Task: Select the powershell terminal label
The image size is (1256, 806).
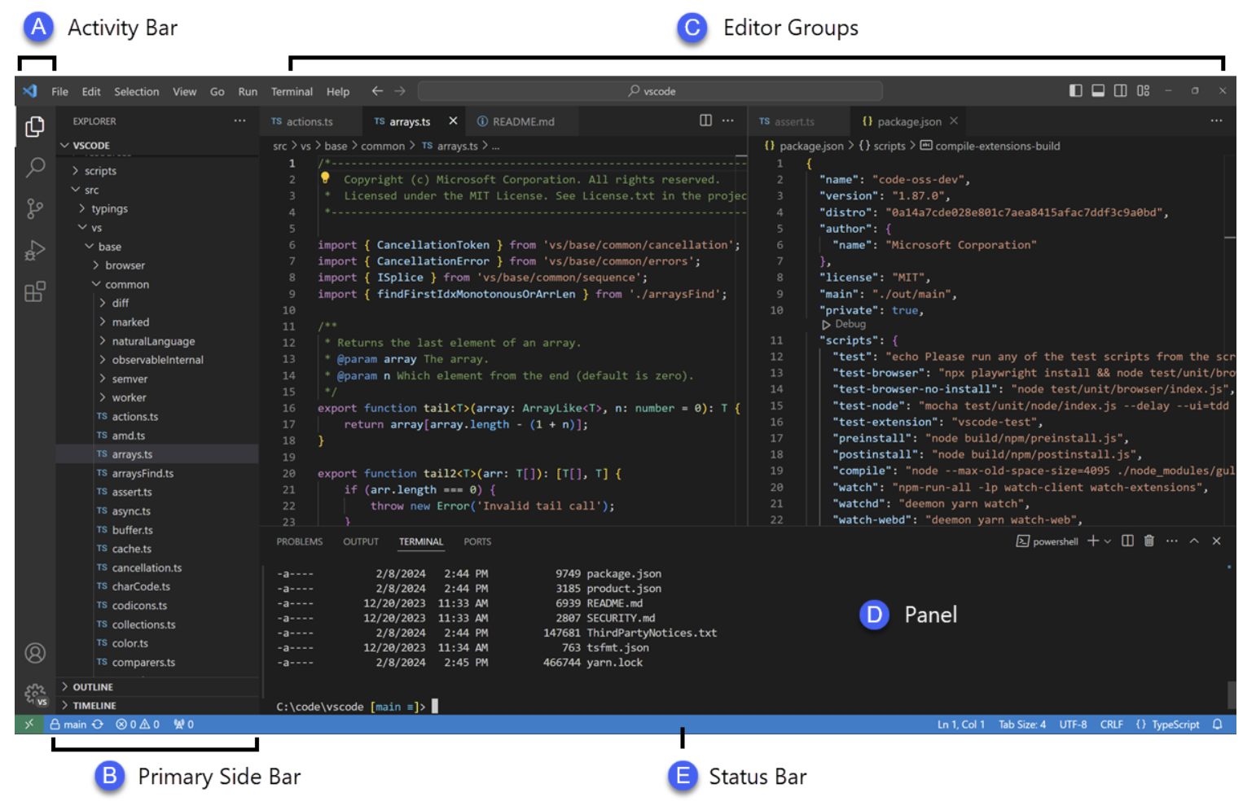Action: pos(1047,541)
